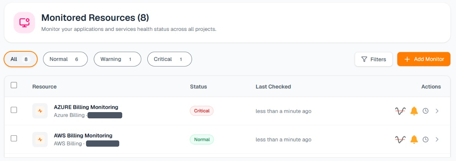The height and width of the screenshot is (161, 456).
Task: Click the Monitored Resources (8) heading
Action: click(x=95, y=18)
